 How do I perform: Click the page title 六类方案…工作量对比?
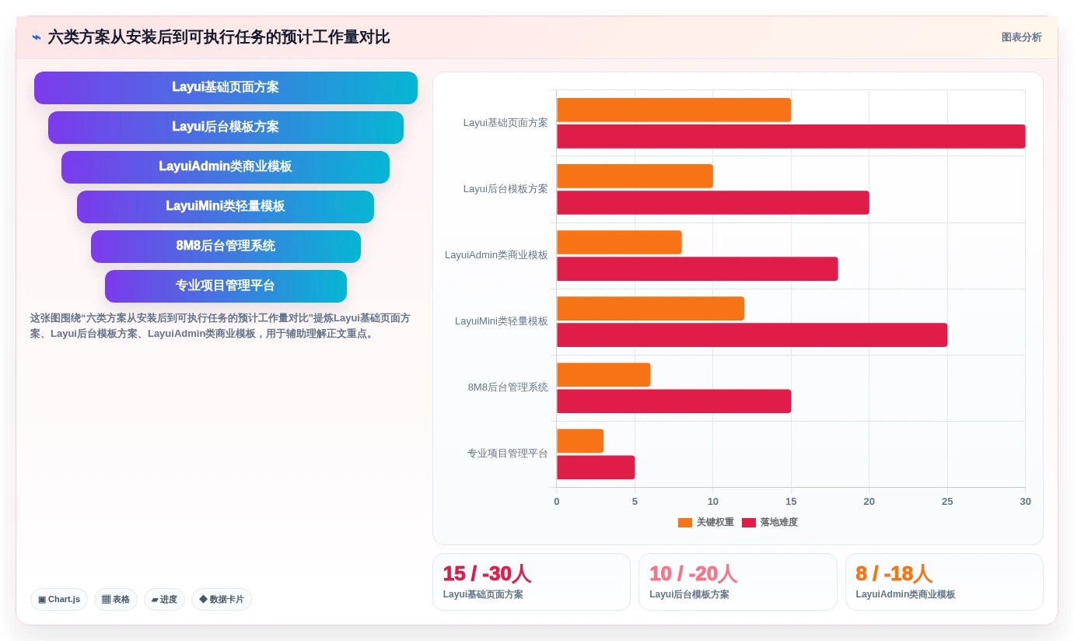(219, 37)
